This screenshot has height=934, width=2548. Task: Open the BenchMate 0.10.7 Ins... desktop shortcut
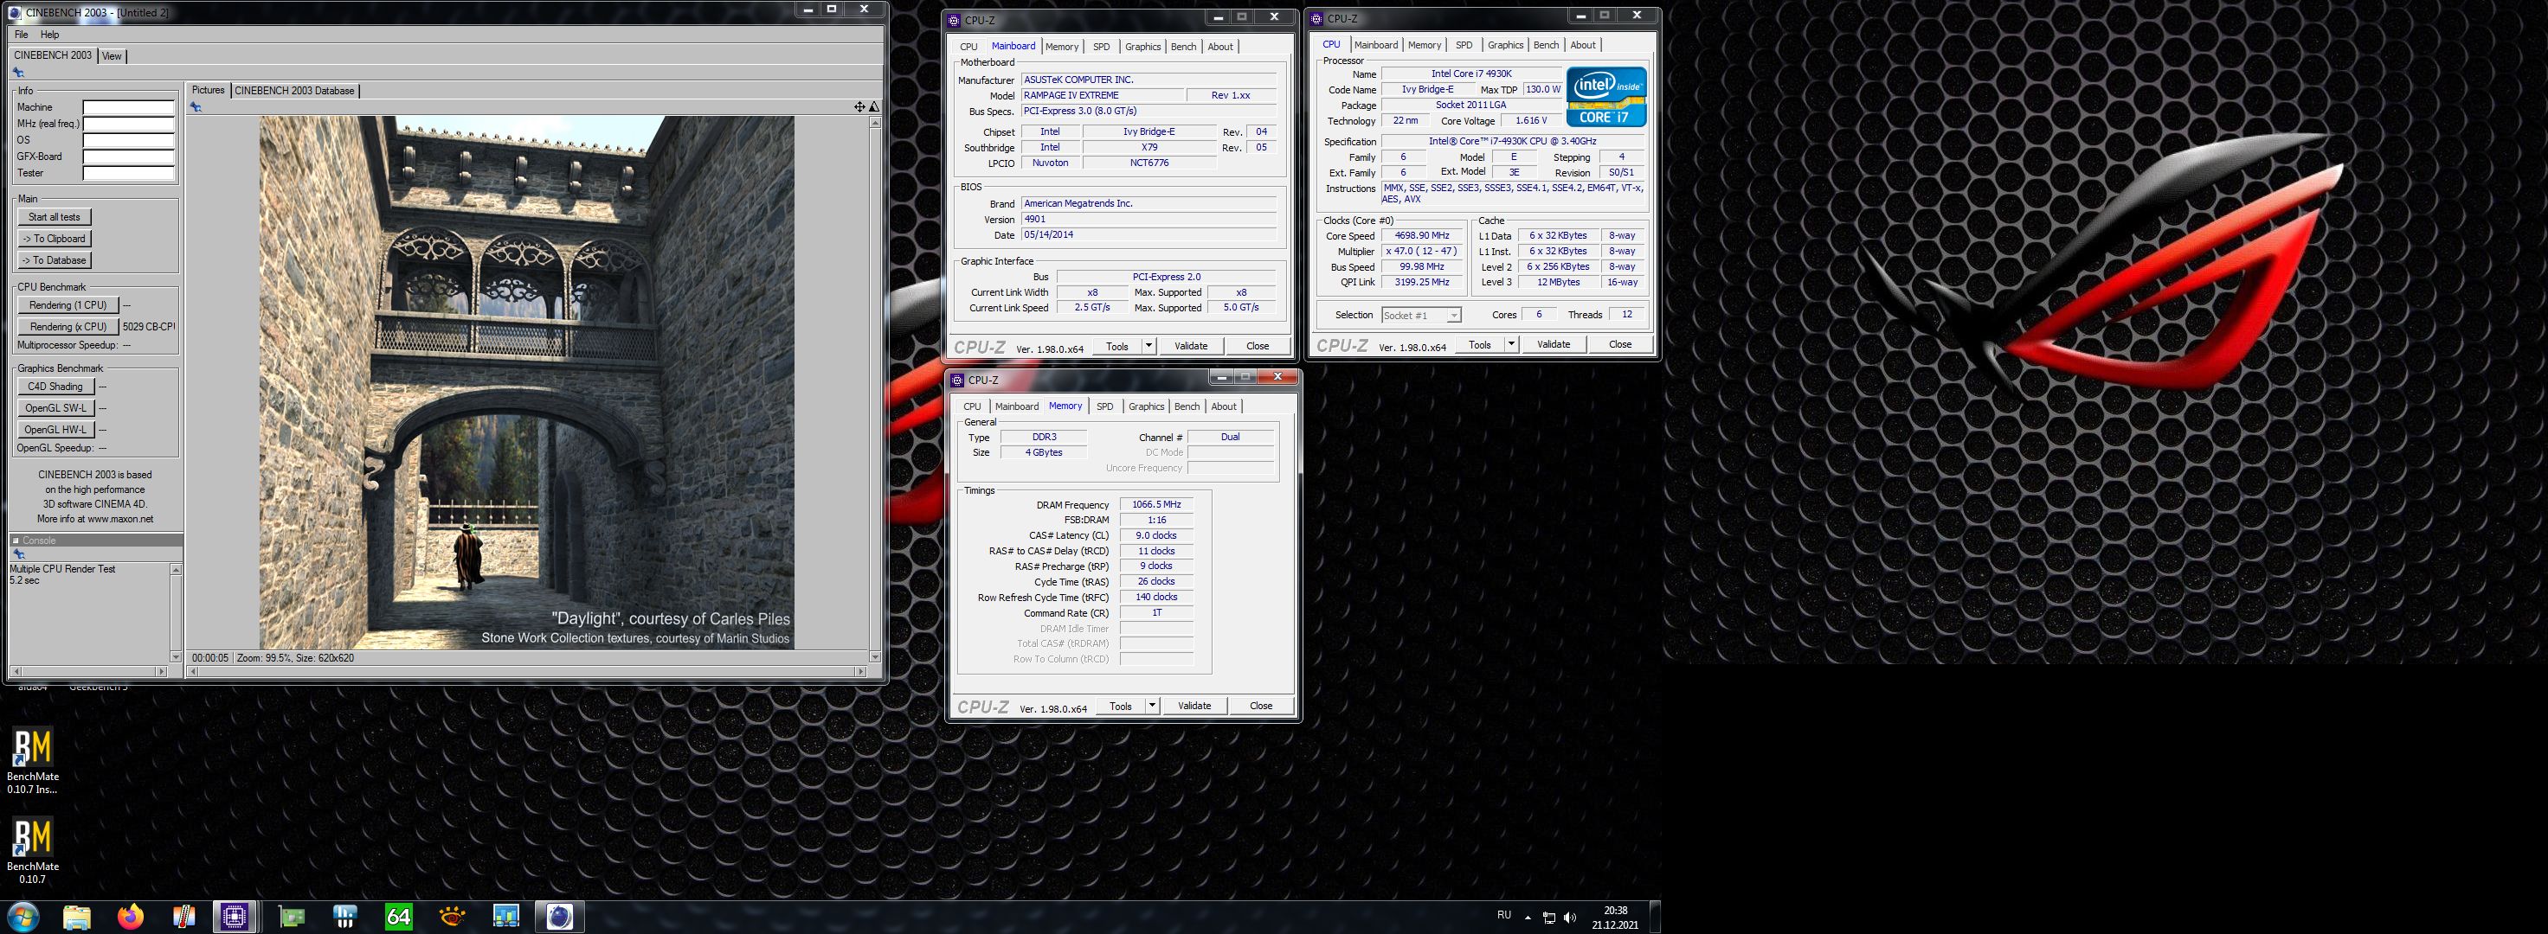[33, 761]
